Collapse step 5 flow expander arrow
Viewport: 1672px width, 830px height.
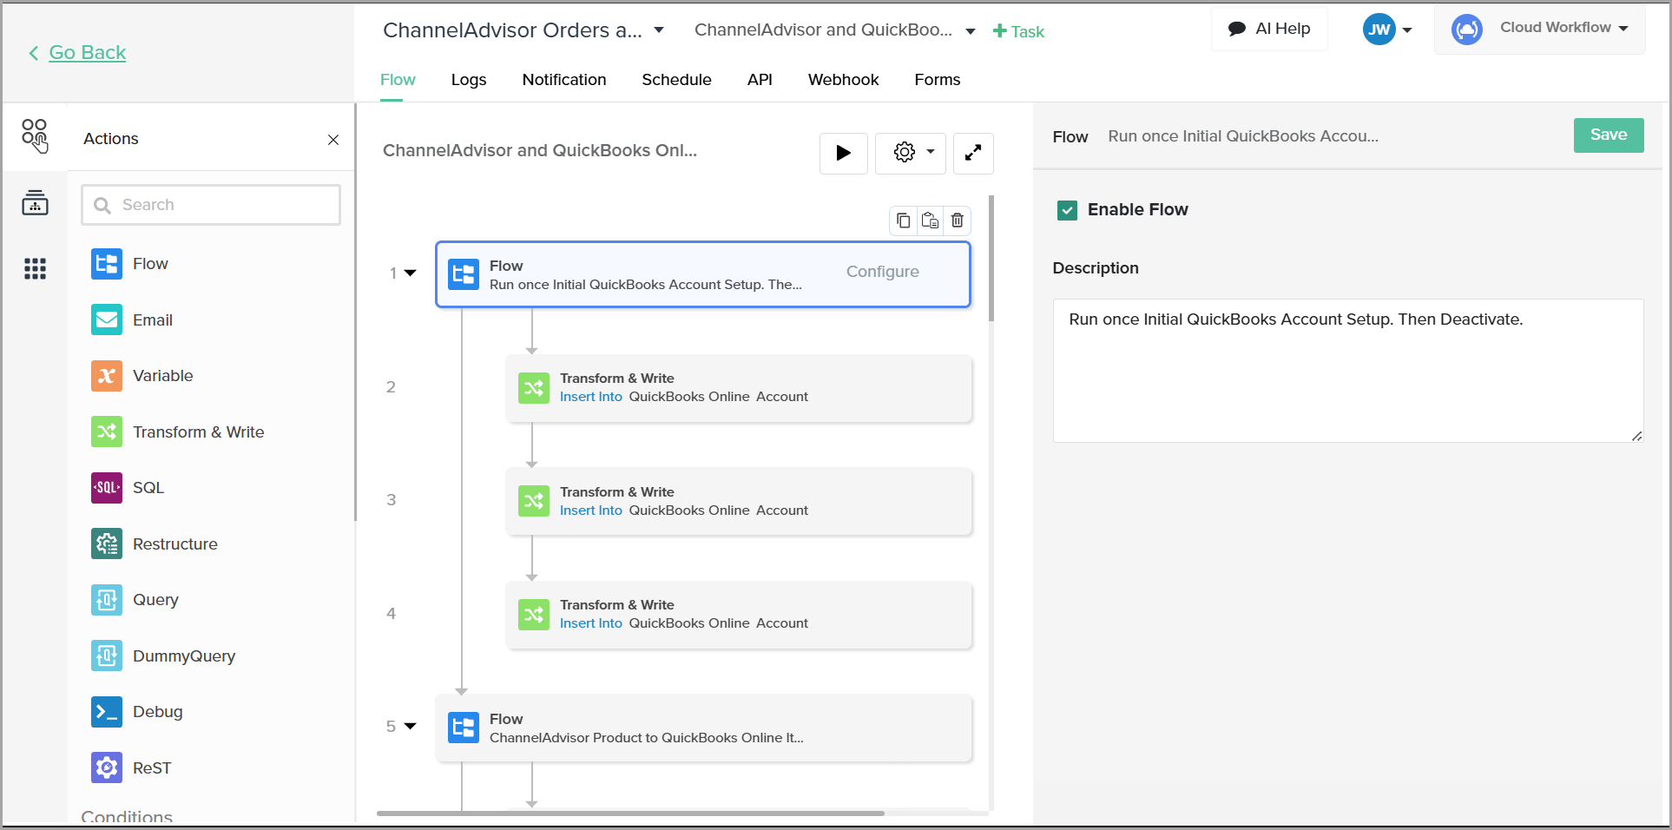[x=411, y=727]
